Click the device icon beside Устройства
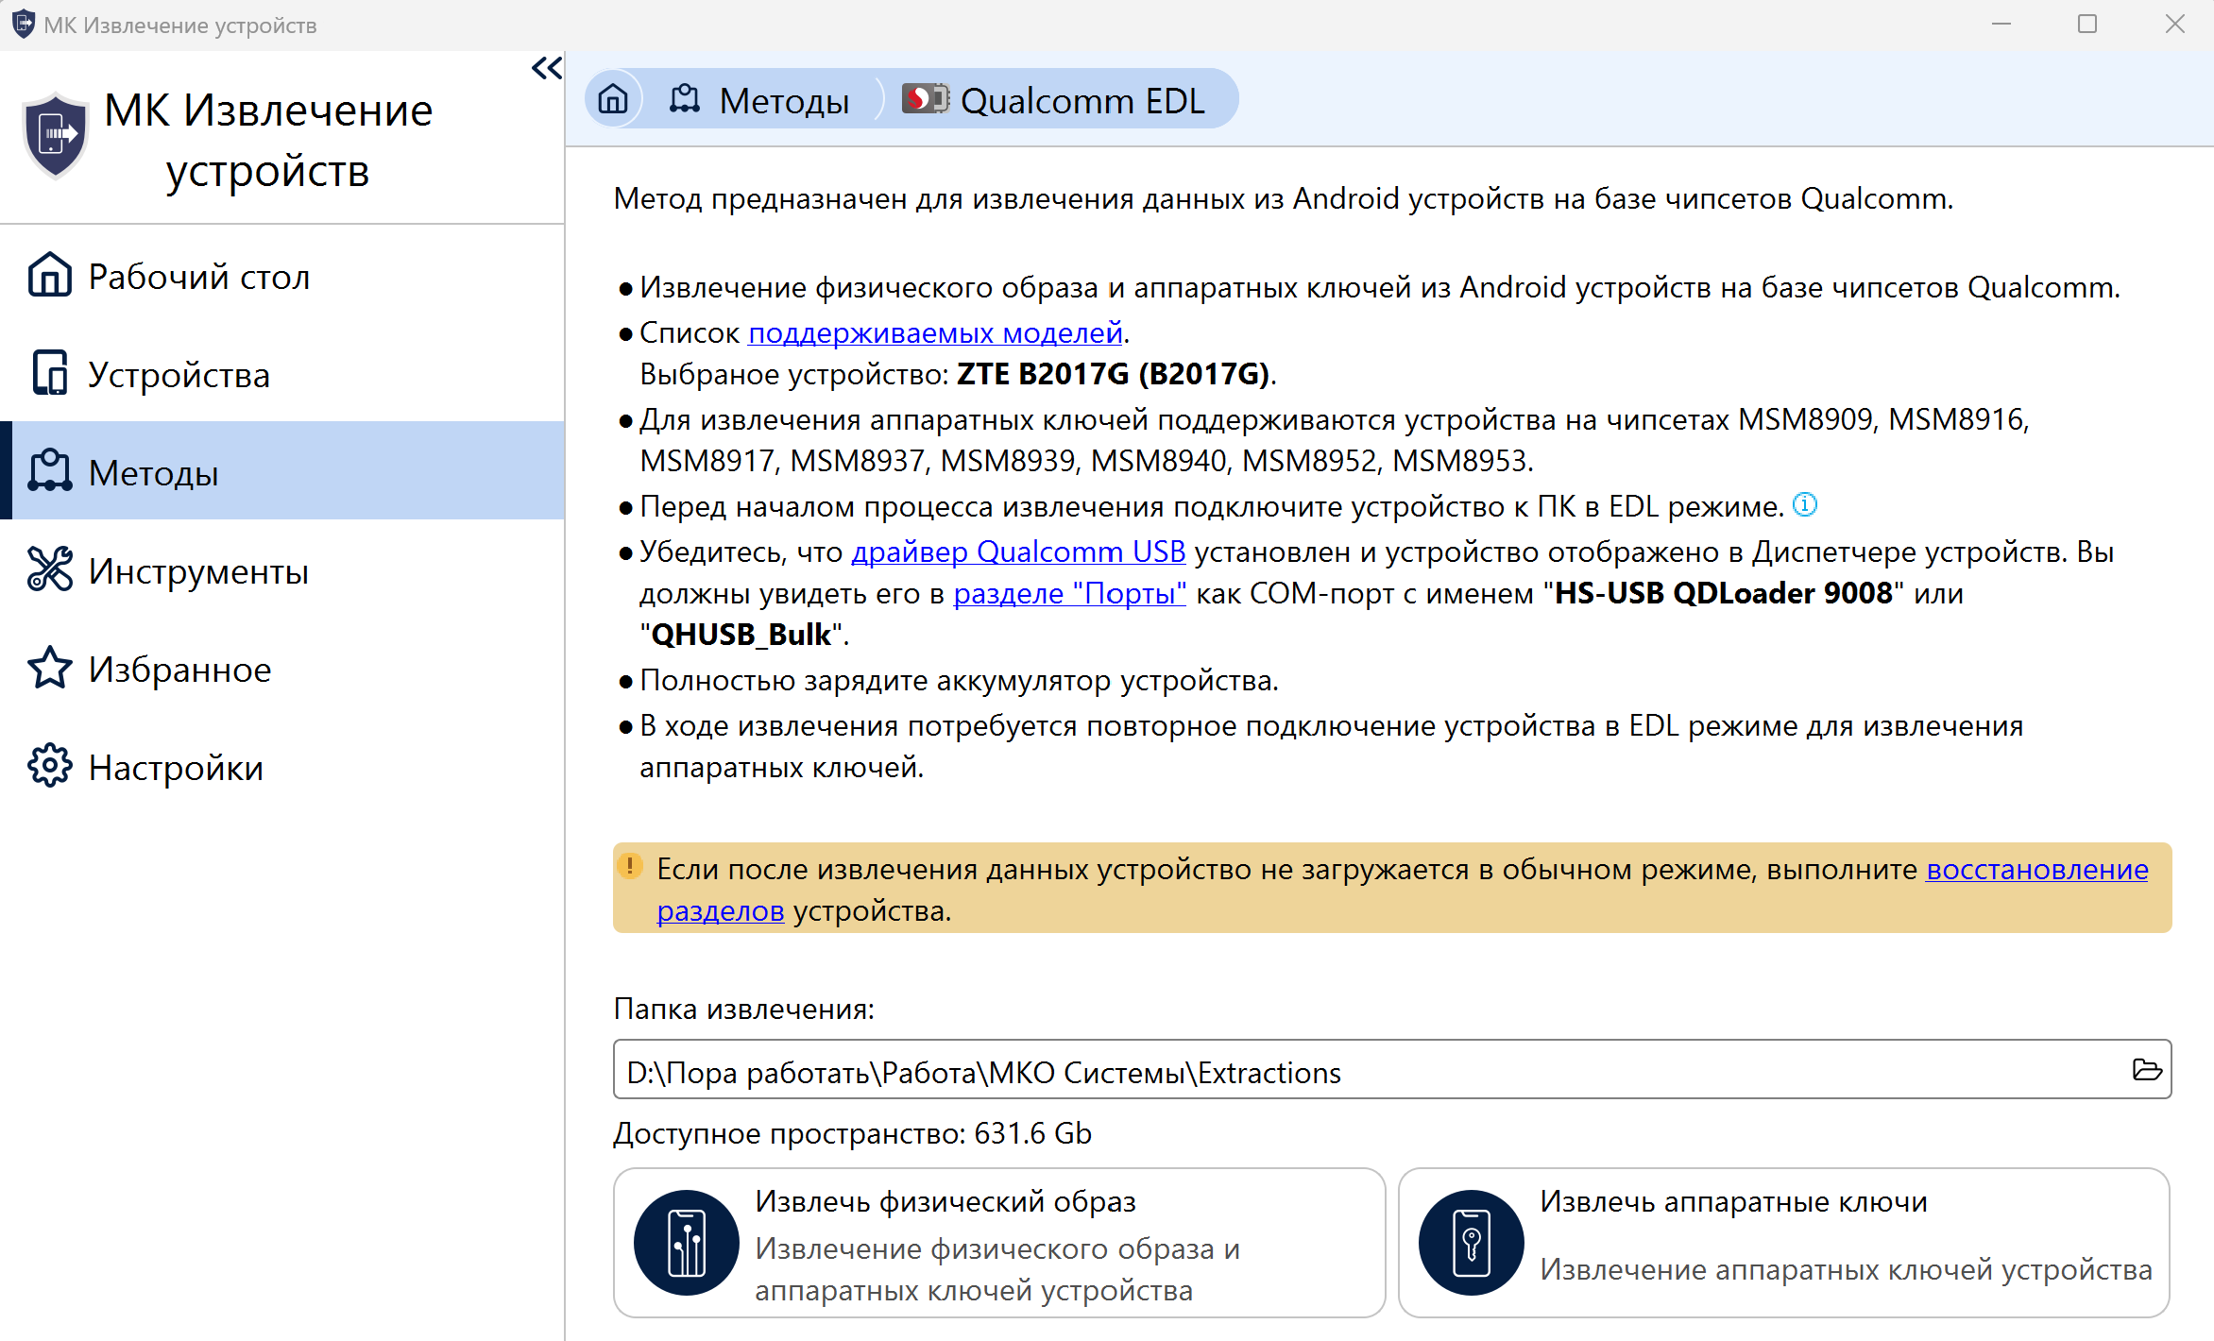Image resolution: width=2214 pixels, height=1341 pixels. [x=50, y=373]
